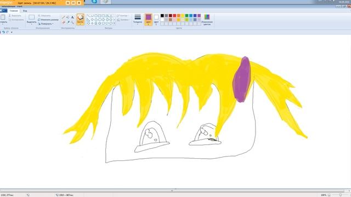Image resolution: width=351 pixels, height=197 pixels.
Task: Select the Eraser tool
Action: pos(64,22)
